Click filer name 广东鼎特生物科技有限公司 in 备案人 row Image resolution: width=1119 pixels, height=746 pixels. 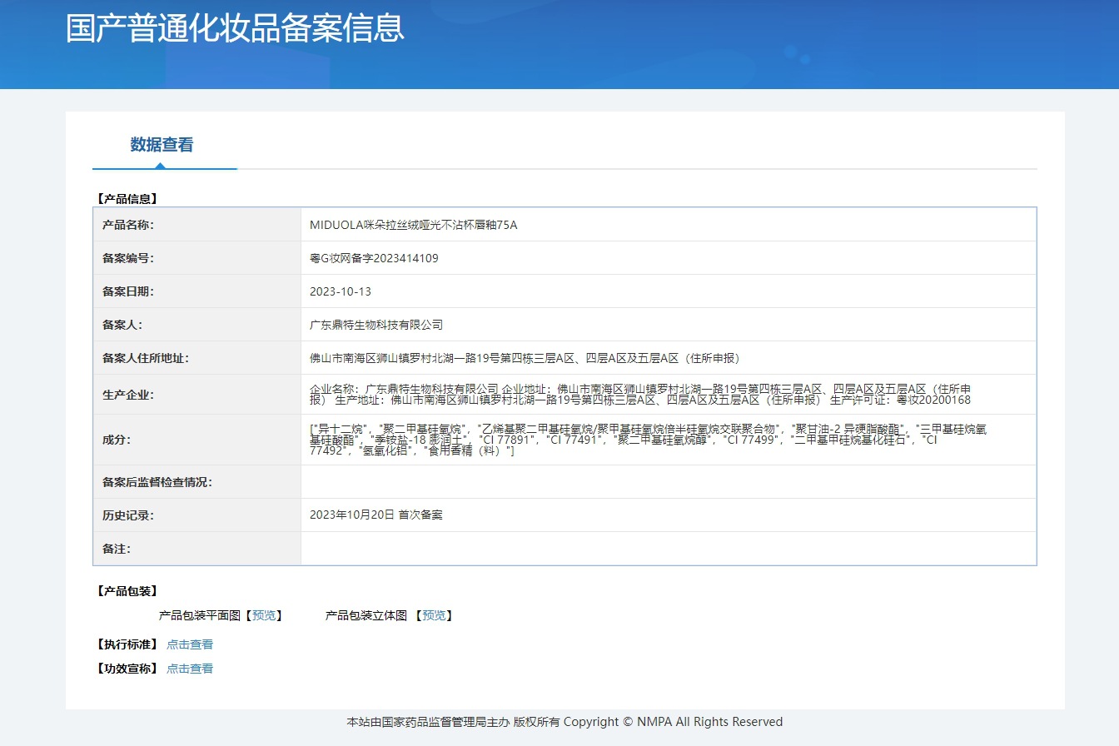coord(376,325)
